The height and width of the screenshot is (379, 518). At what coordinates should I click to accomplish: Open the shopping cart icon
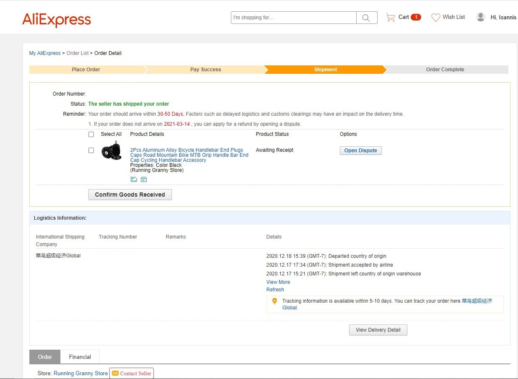click(x=391, y=17)
